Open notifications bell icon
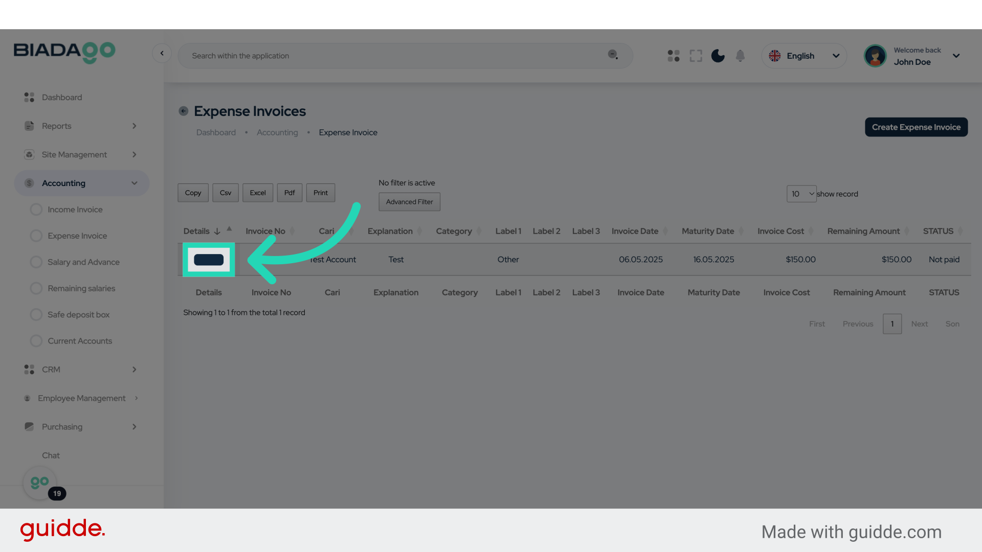Viewport: 982px width, 552px height. [740, 56]
